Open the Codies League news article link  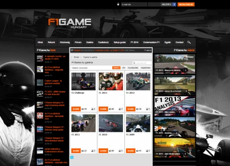[53, 82]
